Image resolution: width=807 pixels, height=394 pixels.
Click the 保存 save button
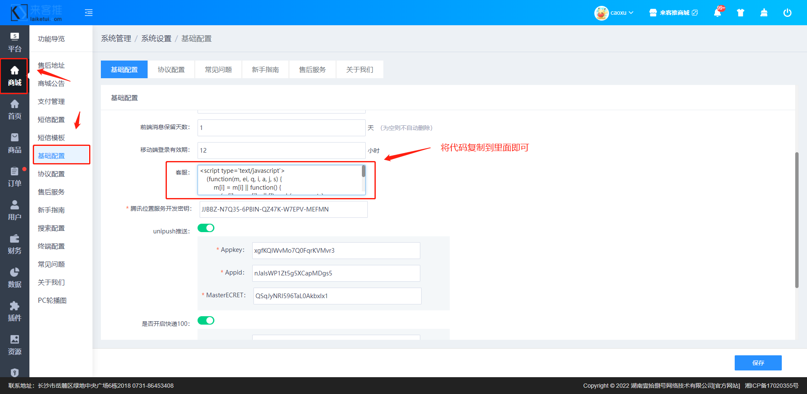click(x=758, y=363)
